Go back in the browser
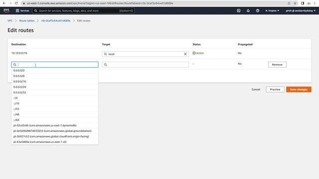 [x=4, y=3]
